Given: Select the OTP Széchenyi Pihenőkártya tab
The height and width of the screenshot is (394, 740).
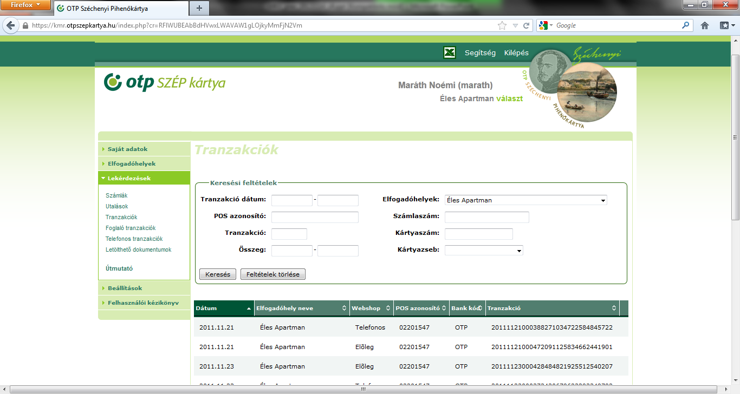Looking at the screenshot, I should tap(121, 9).
